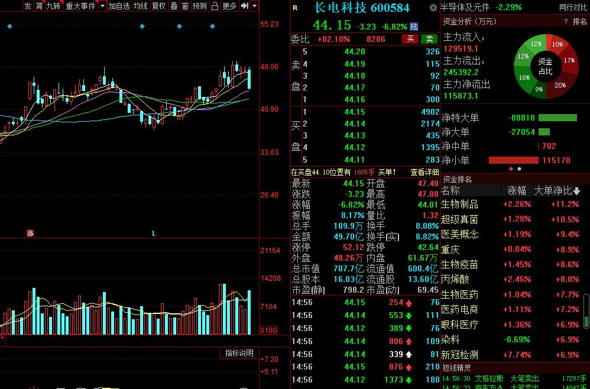The width and height of the screenshot is (590, 389).
Task: Click the second blue diamond event marker
Action: [142, 27]
